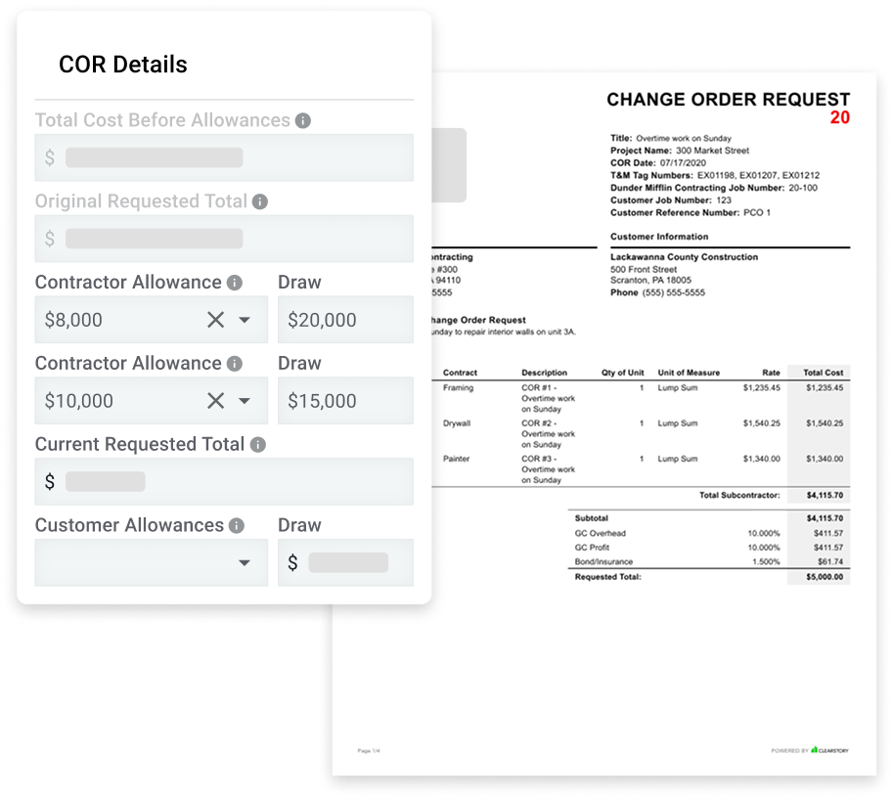The image size is (894, 799).
Task: Click the Current Requested Total field
Action: pos(224,482)
